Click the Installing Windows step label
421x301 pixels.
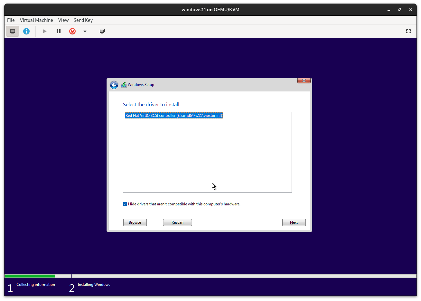click(x=94, y=285)
